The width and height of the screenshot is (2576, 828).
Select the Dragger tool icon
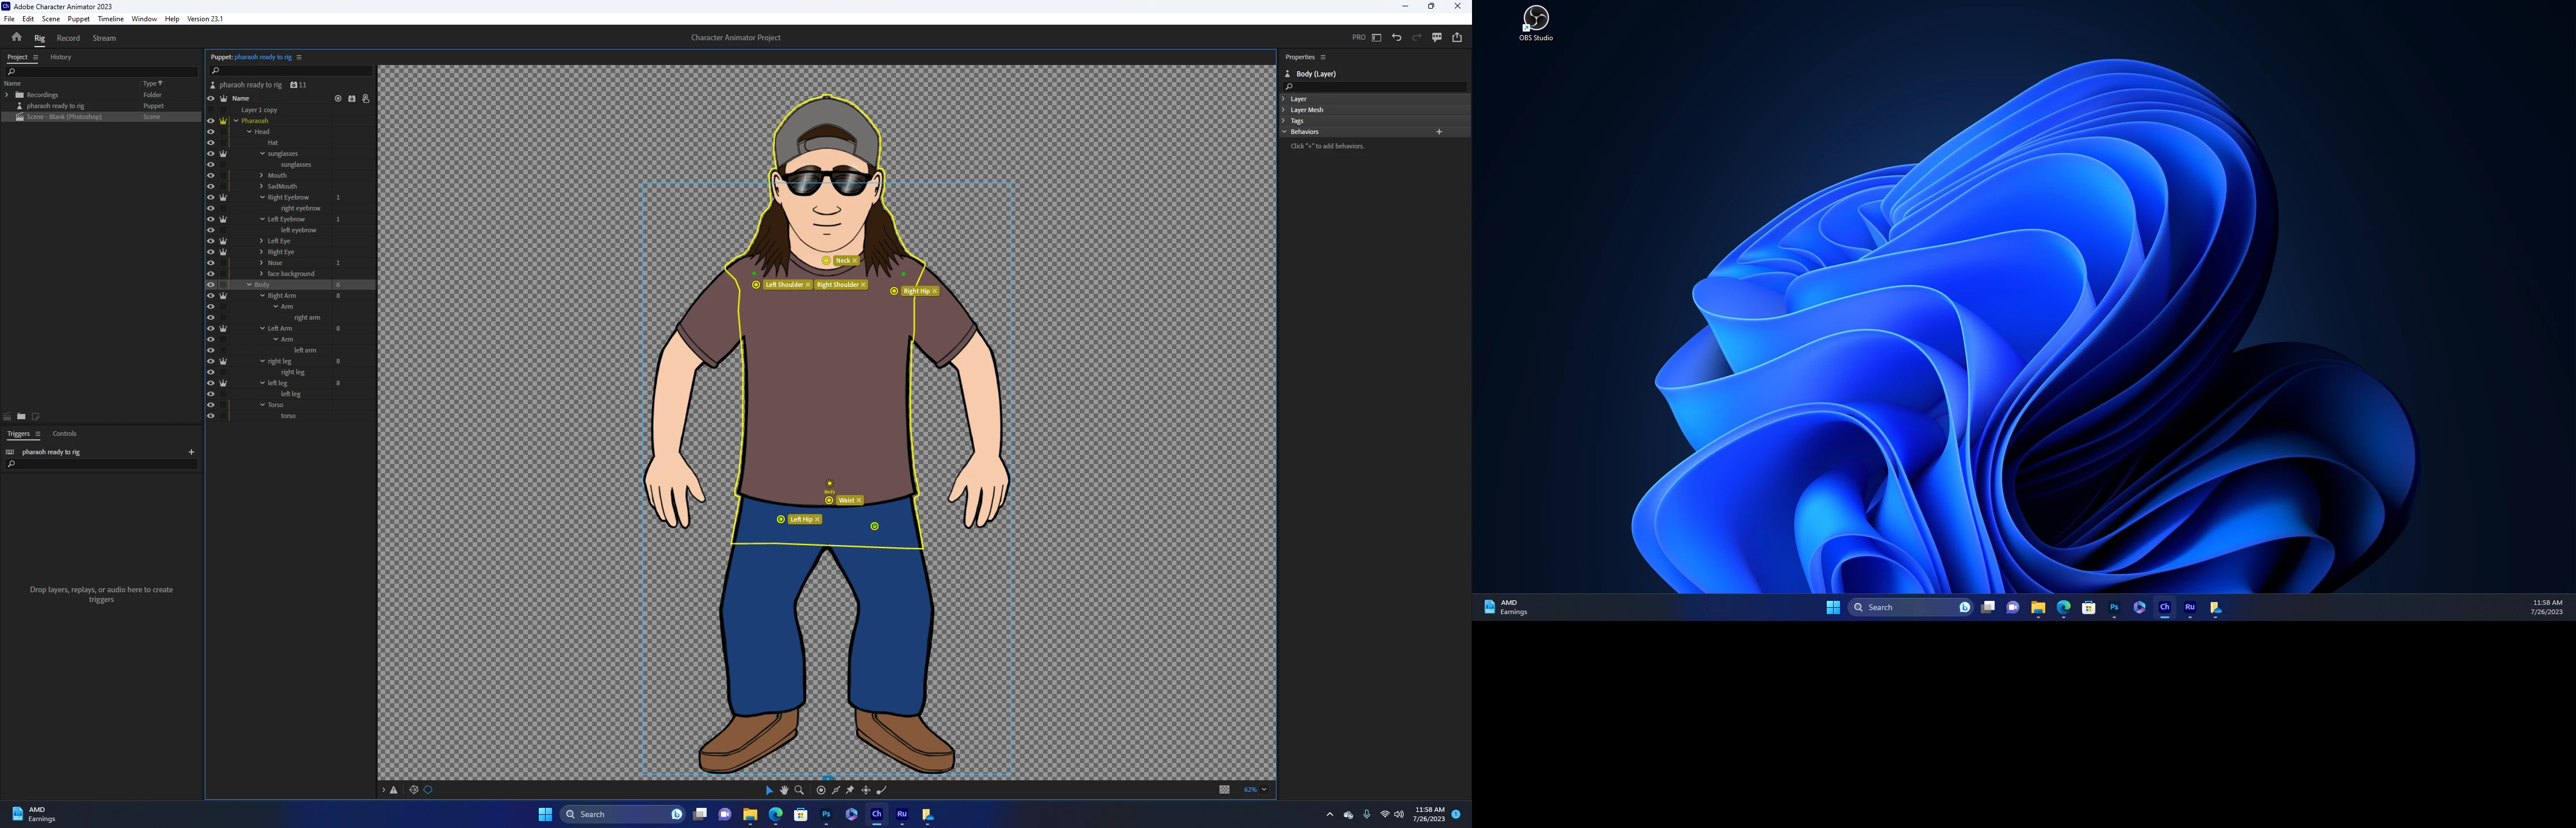866,790
